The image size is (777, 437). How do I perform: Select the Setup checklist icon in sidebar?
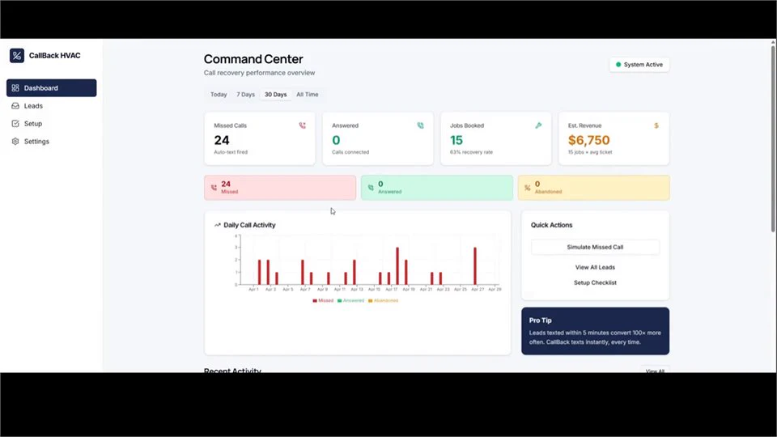pyautogui.click(x=15, y=124)
